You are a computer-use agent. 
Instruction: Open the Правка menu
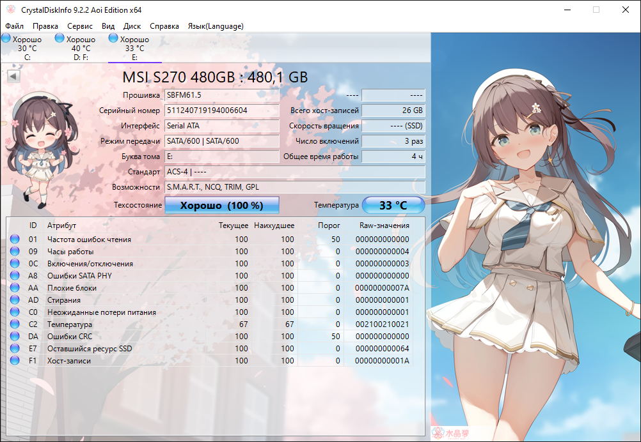[x=45, y=26]
